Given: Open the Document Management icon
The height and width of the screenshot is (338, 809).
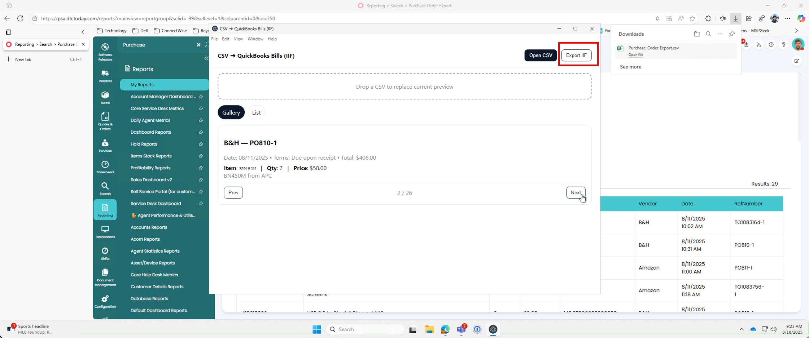Looking at the screenshot, I should [105, 277].
